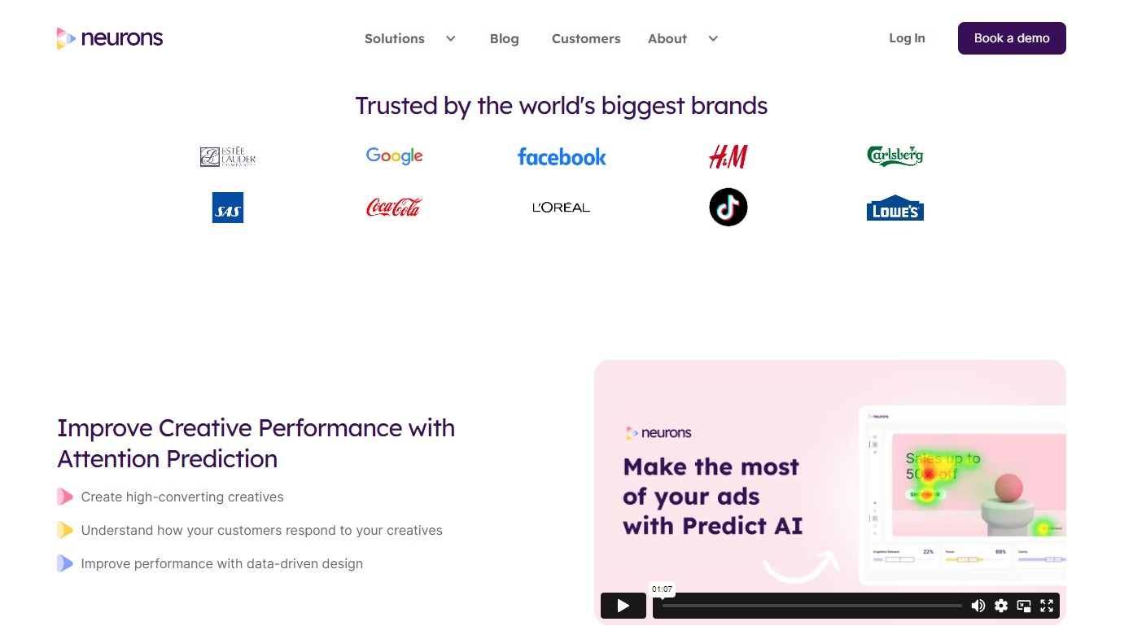Open the video settings gear

pyautogui.click(x=1001, y=606)
